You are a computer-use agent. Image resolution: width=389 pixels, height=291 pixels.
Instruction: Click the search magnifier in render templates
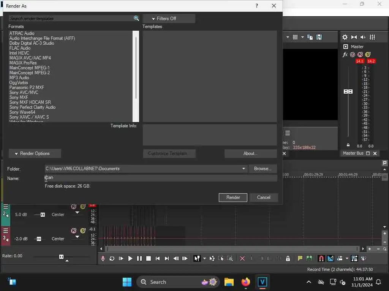136,18
